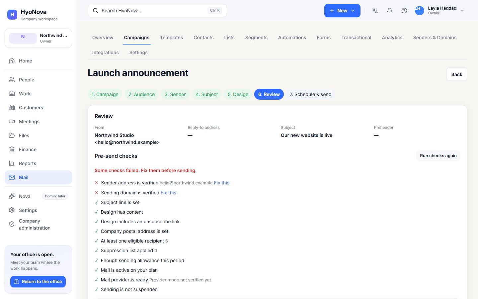Viewport: 478px width, 299px height.
Task: Click the Back button
Action: [x=457, y=74]
